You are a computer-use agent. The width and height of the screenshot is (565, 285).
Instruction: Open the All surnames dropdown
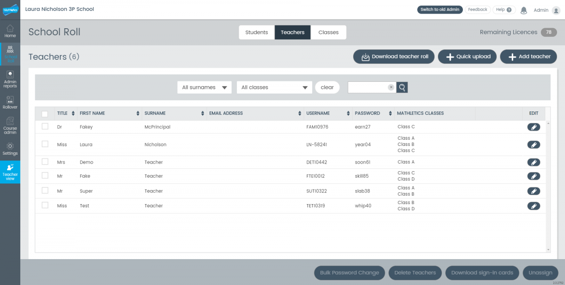click(x=204, y=87)
